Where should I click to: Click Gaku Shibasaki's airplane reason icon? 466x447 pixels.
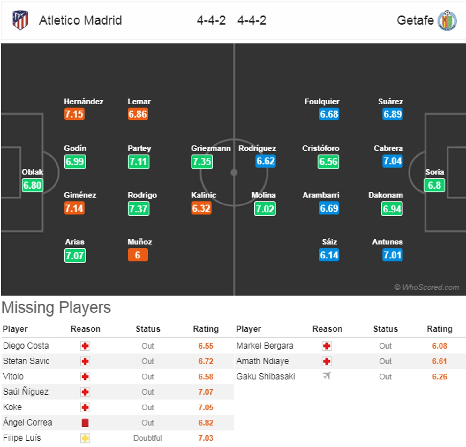tap(327, 376)
